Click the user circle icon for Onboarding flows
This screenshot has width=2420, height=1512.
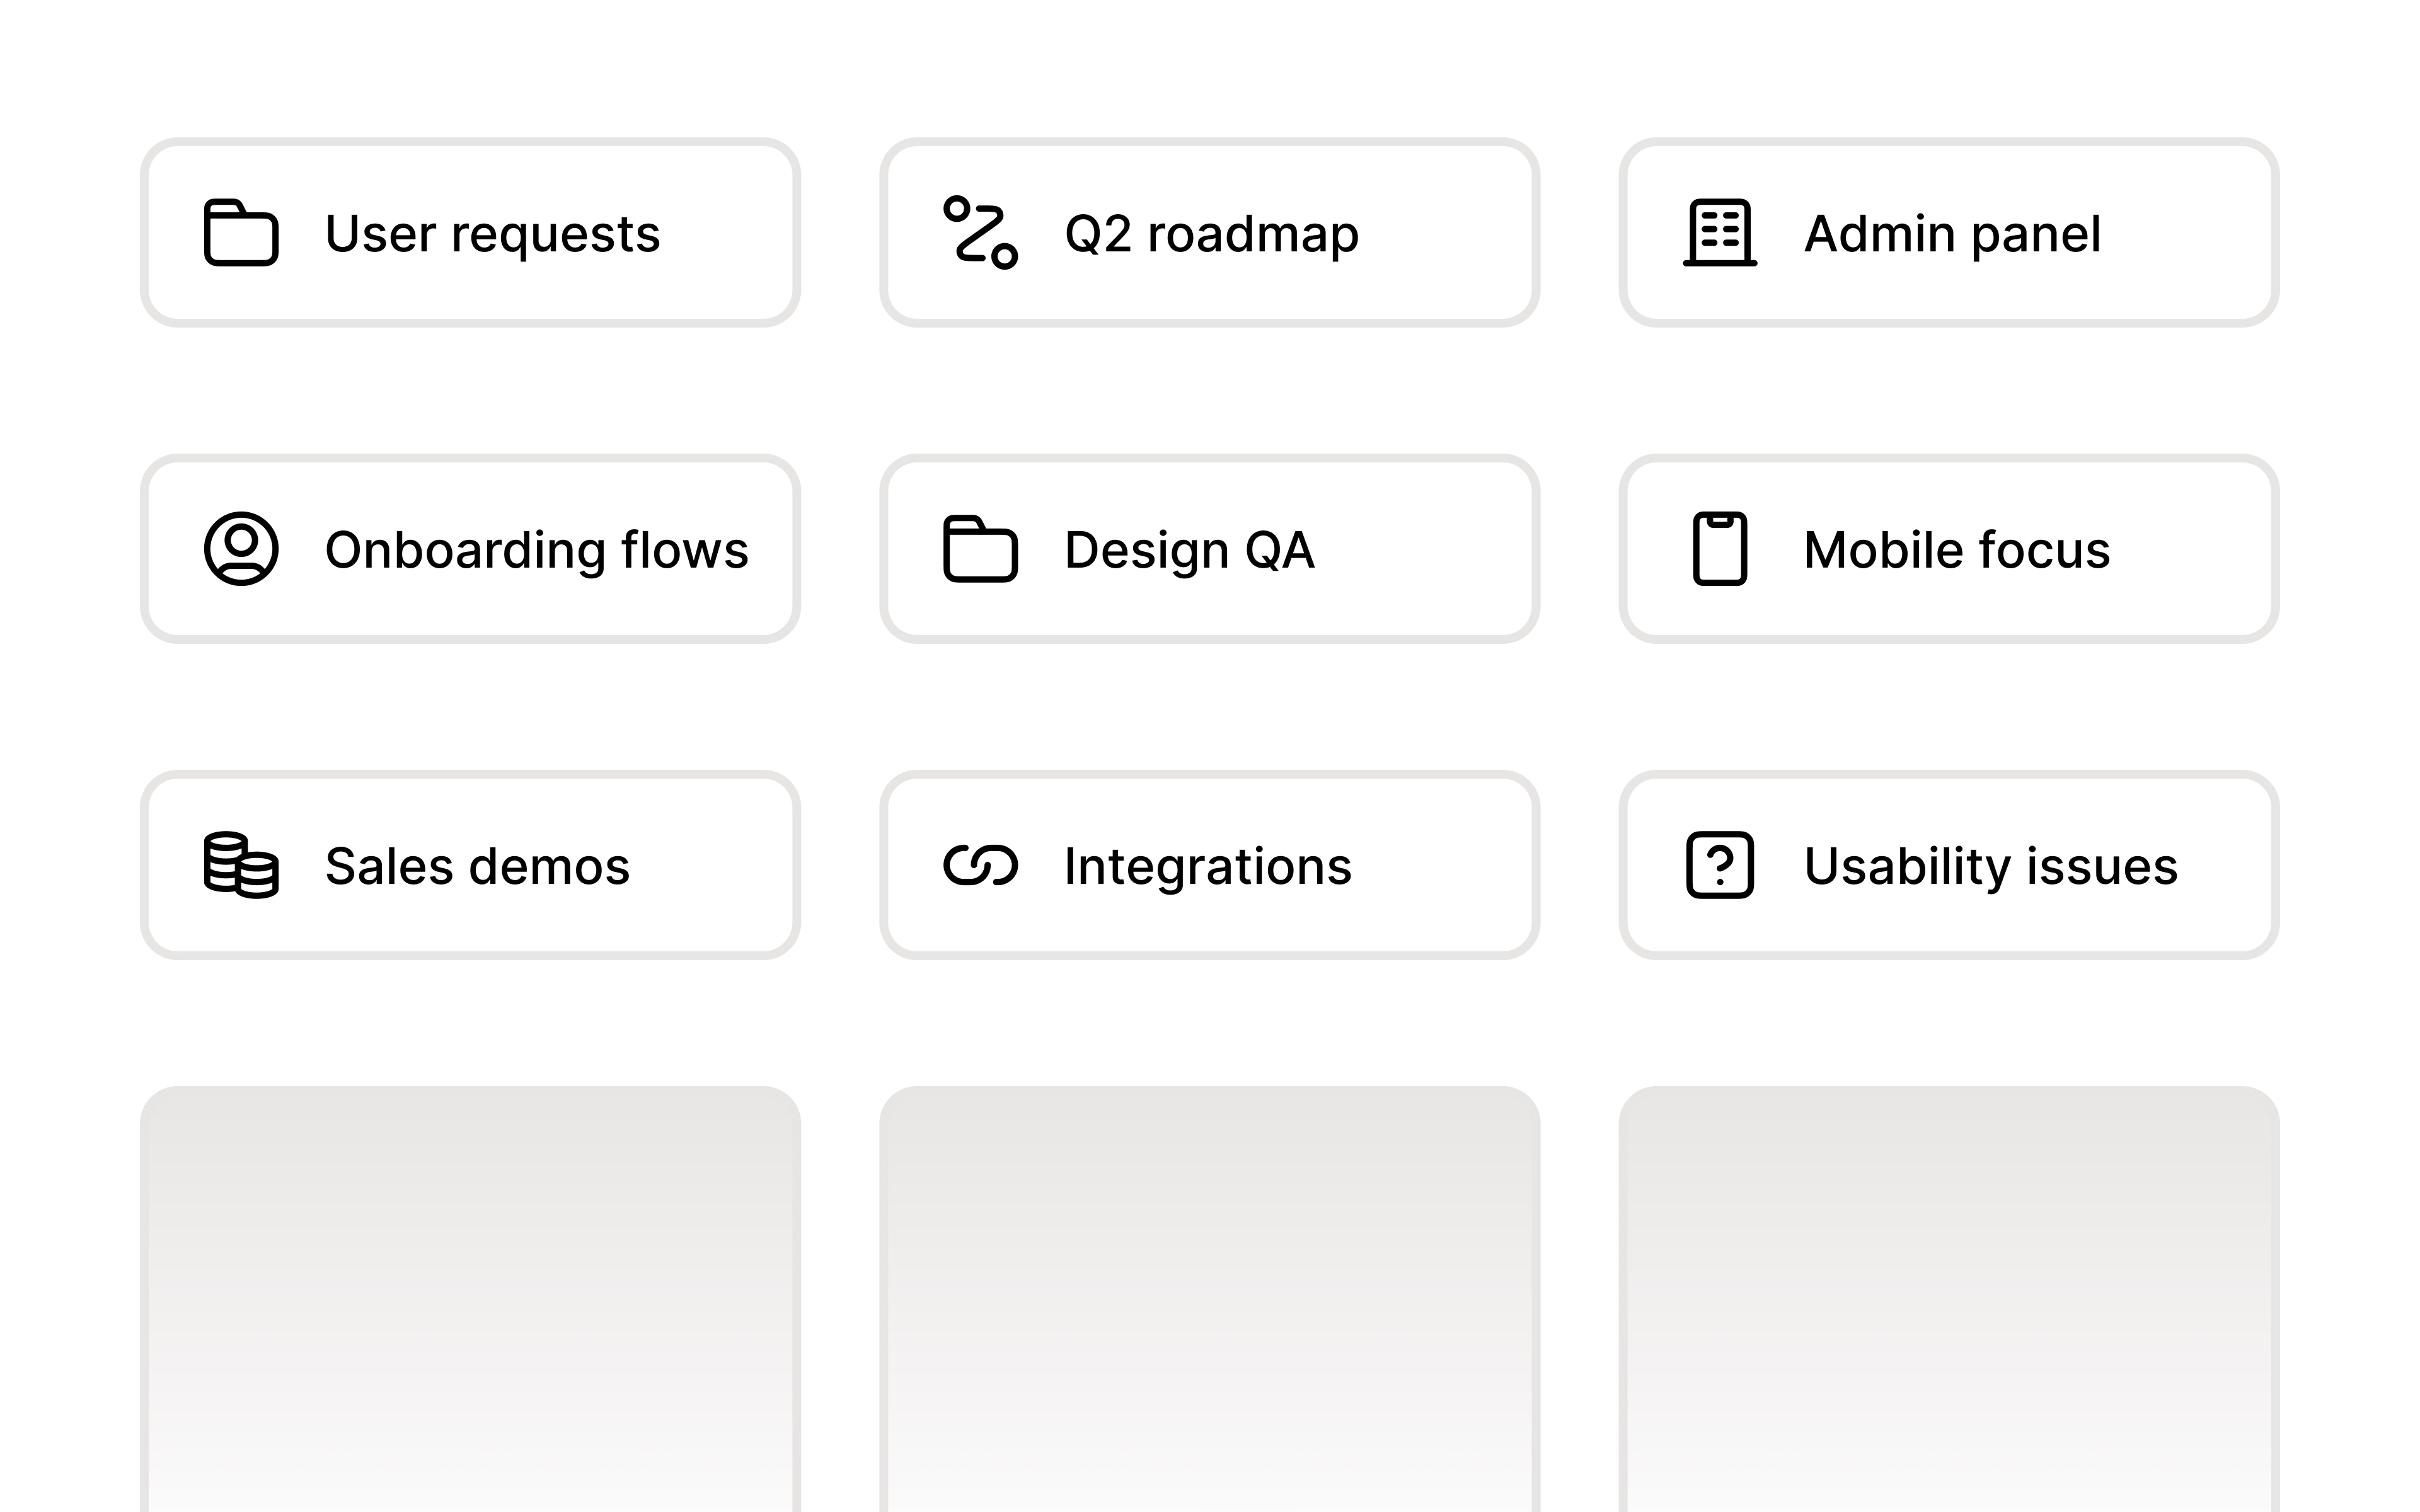pyautogui.click(x=240, y=549)
